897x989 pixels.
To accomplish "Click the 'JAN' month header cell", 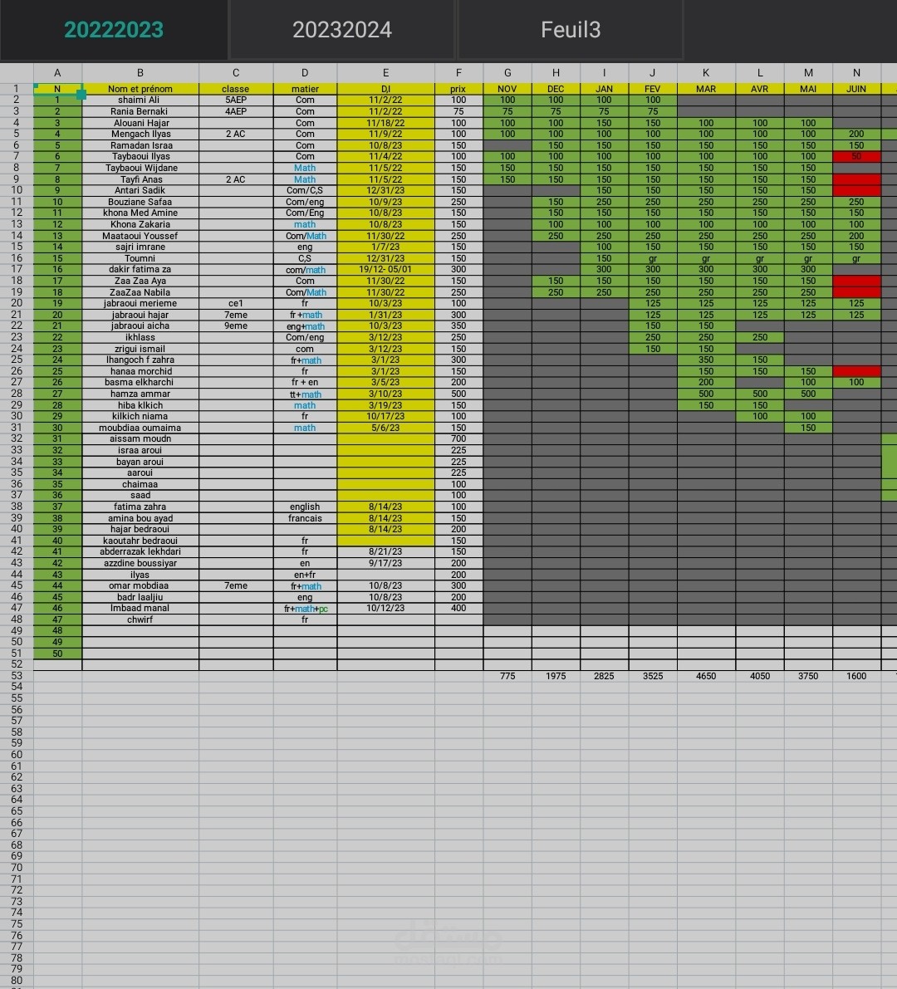I will pyautogui.click(x=604, y=89).
